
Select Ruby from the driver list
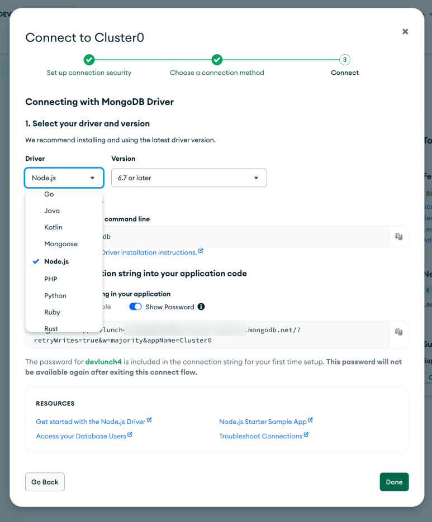[x=64, y=312]
